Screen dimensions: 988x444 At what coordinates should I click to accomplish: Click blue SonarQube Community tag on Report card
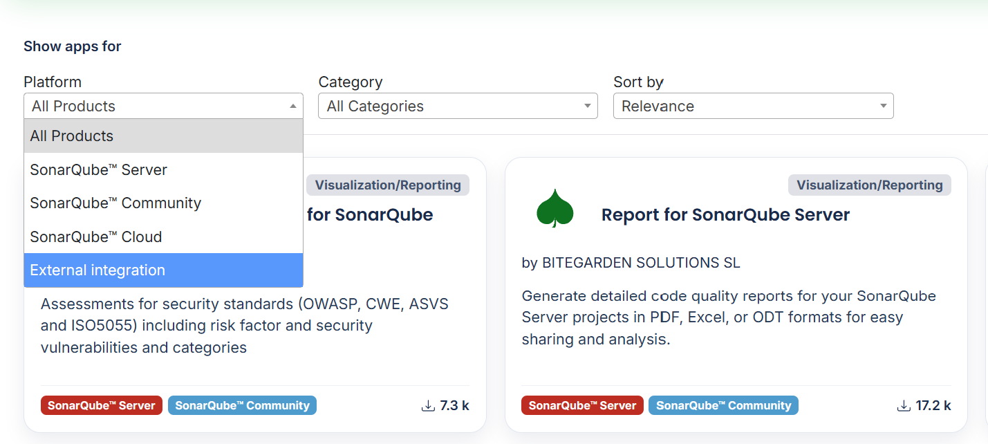pyautogui.click(x=723, y=405)
